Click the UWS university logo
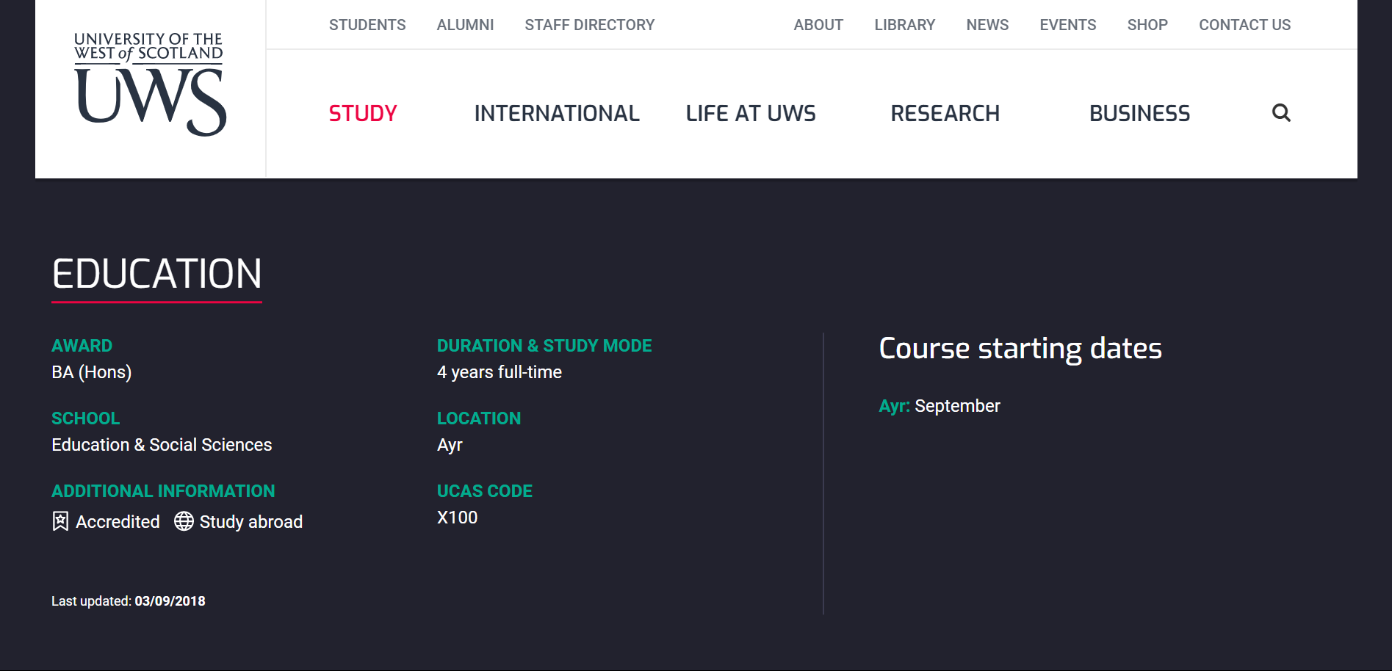This screenshot has height=671, width=1392. tap(150, 84)
